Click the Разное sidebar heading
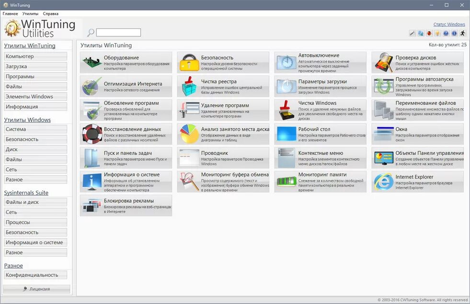The height and width of the screenshot is (304, 470). tap(13, 266)
